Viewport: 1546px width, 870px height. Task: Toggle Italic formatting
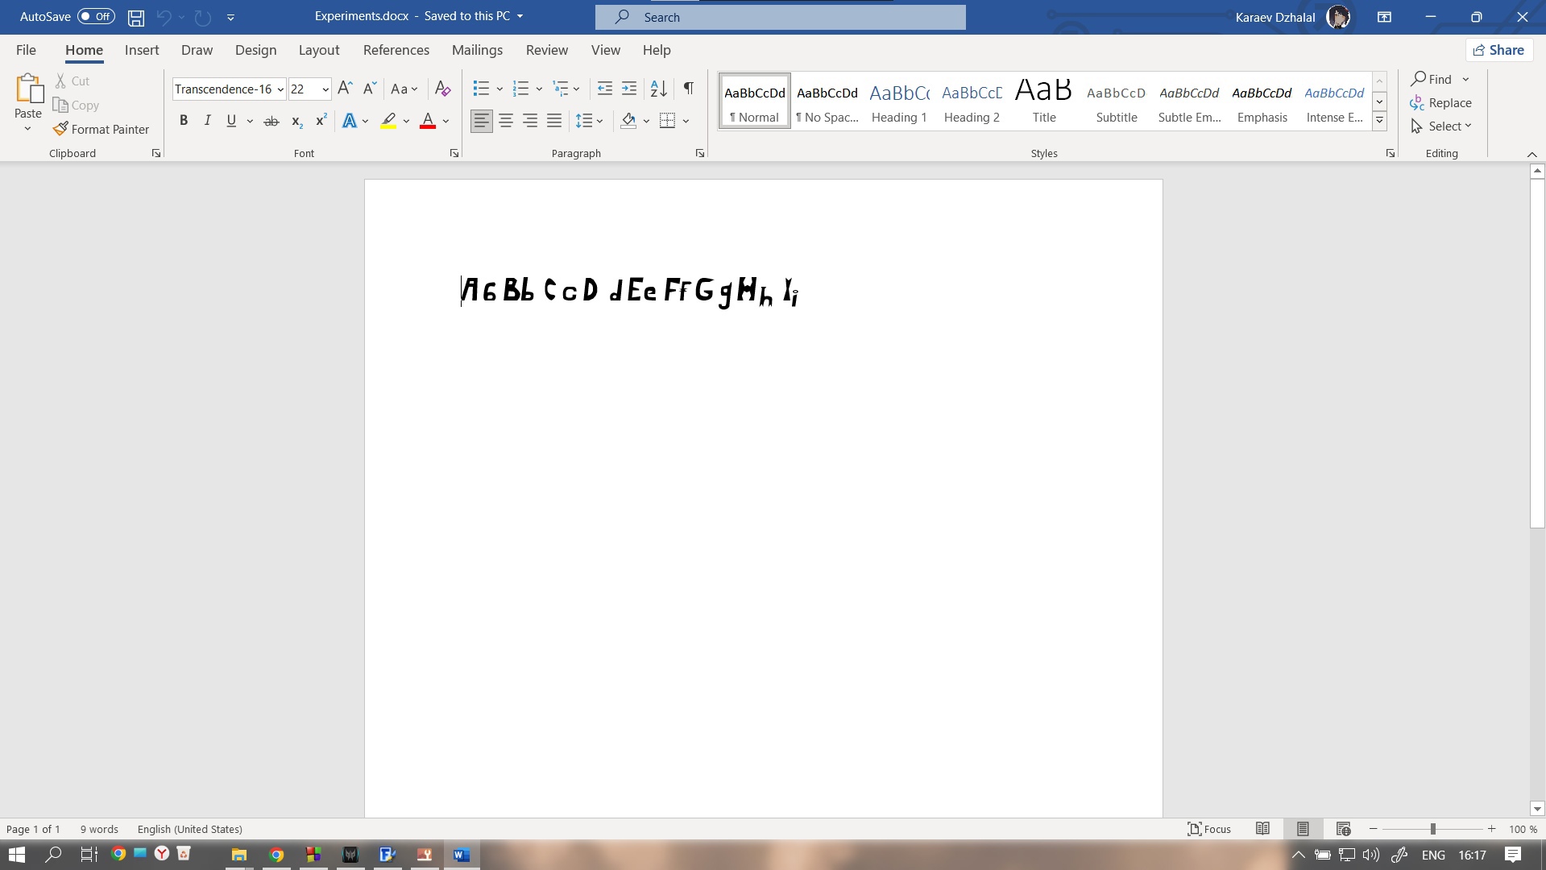pos(207,121)
